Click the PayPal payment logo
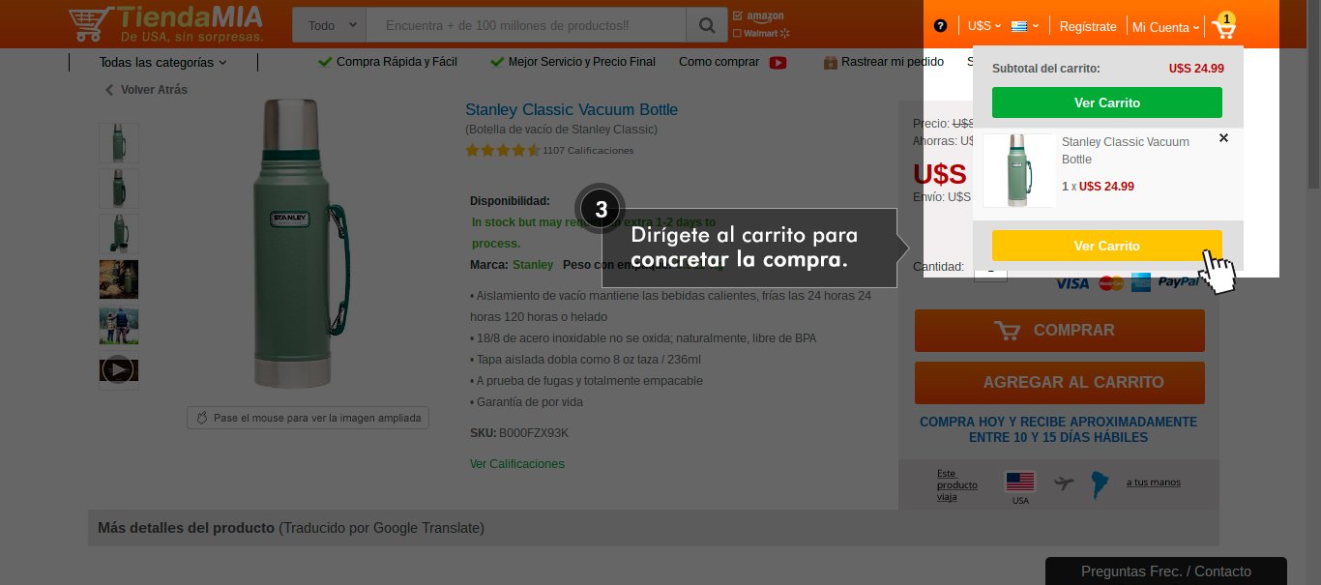Viewport: 1321px width, 585px height. [x=1179, y=282]
